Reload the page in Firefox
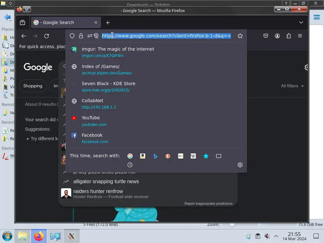Image resolution: width=324 pixels, height=243 pixels. [47, 36]
